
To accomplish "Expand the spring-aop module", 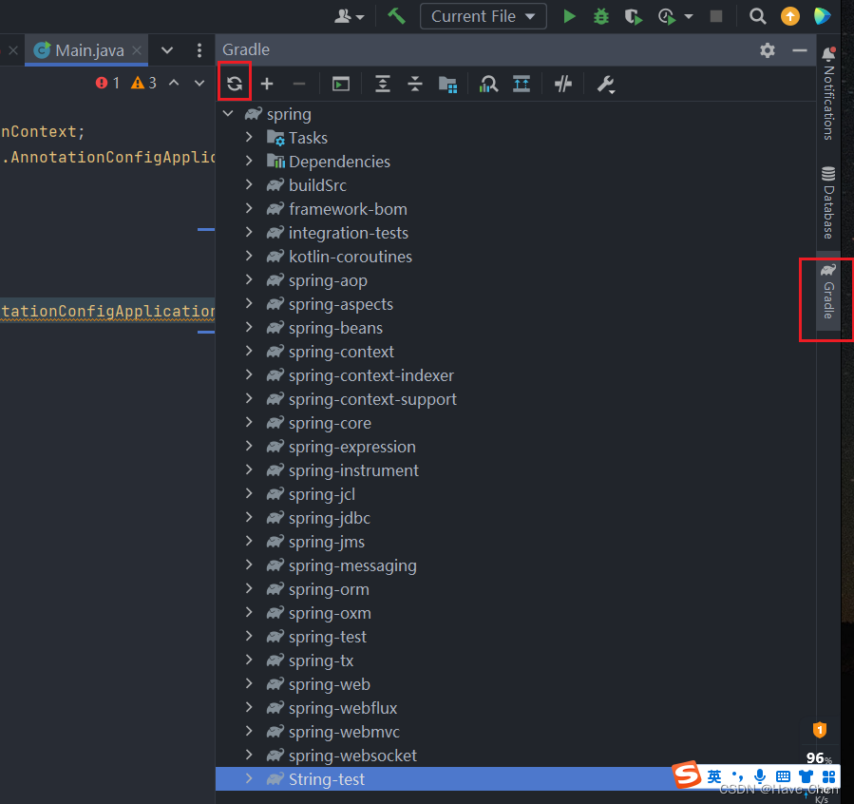I will [249, 280].
